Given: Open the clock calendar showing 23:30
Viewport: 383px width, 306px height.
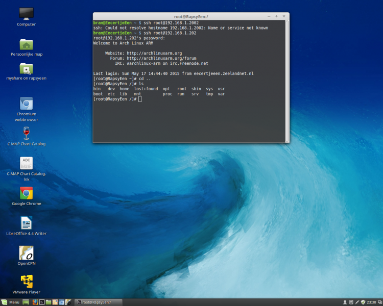Looking at the screenshot, I should pos(372,302).
